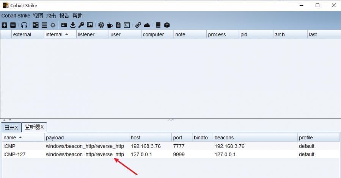341x178 pixels.
Task: Sort sessions by external column
Action: pos(28,34)
